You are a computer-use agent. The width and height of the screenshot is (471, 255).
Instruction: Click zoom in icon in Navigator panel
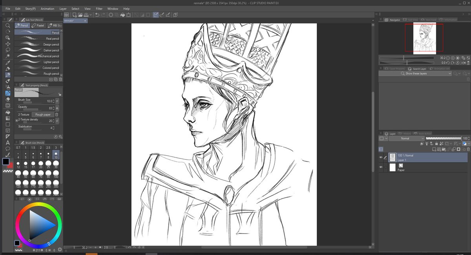click(453, 57)
